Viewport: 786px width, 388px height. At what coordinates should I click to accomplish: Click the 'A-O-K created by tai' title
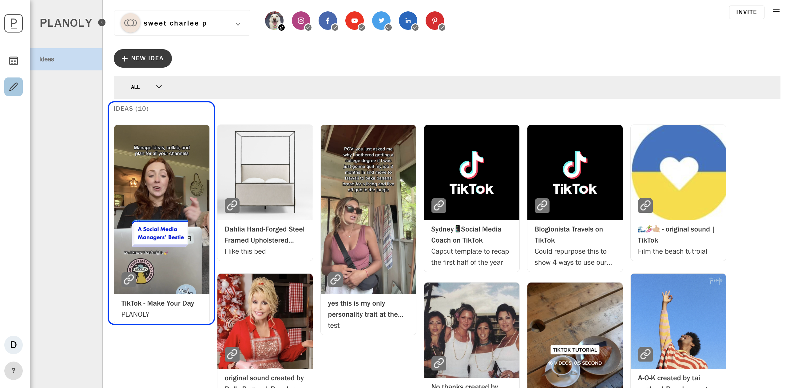[x=669, y=378]
